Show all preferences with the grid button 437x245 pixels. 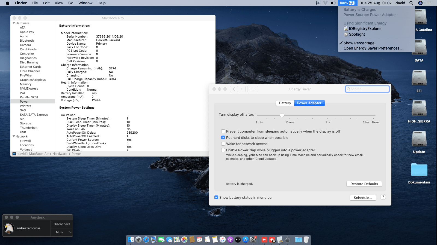(x=253, y=89)
